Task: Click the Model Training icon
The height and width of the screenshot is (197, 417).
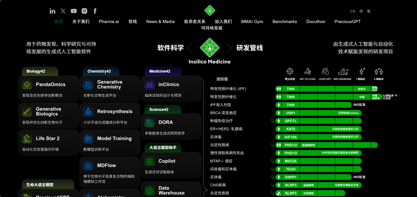Action: 88,138
